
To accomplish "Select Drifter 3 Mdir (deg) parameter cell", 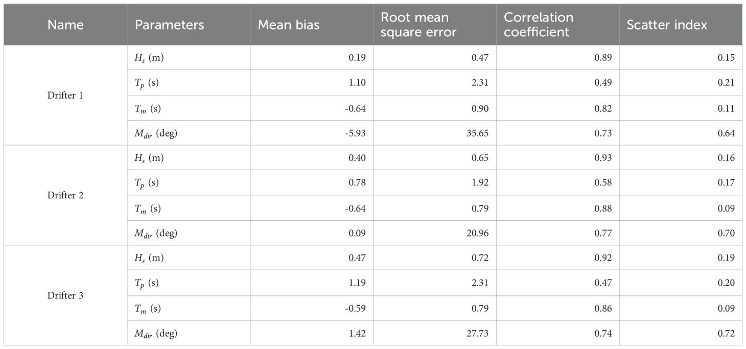I will (156, 333).
